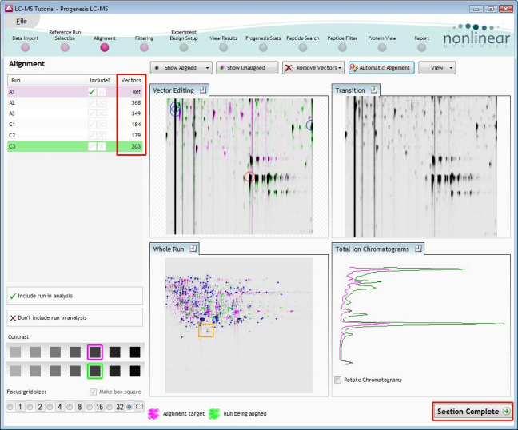Select focus grid size 1 radio button
The image size is (518, 430).
pyautogui.click(x=10, y=407)
